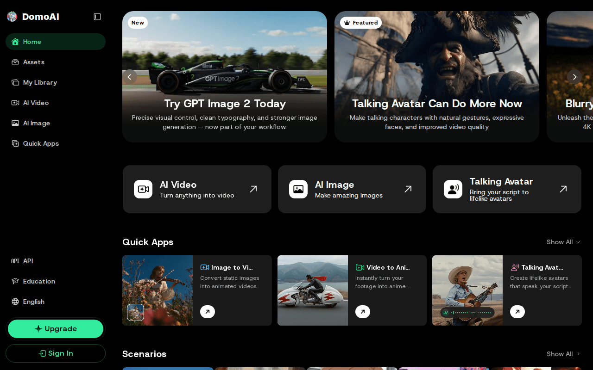Screen dimensions: 593x370
Task: Click the Sign In button
Action: pyautogui.click(x=56, y=353)
